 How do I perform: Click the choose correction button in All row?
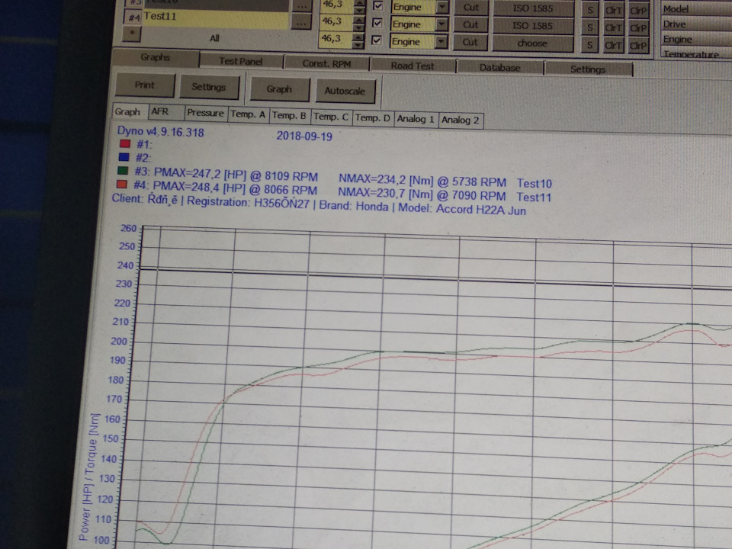(x=532, y=43)
